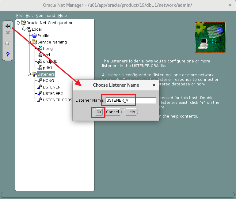The width and height of the screenshot is (236, 199).
Task: Click the LISTENER listener icon
Action: 40,87
